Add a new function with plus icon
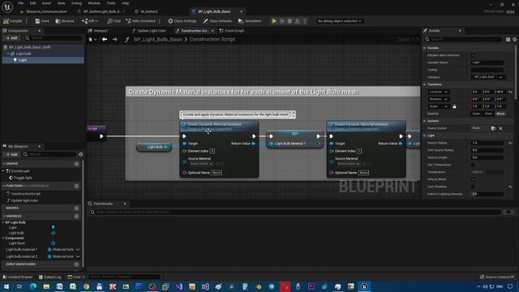Image resolution: width=519 pixels, height=292 pixels. point(76,186)
